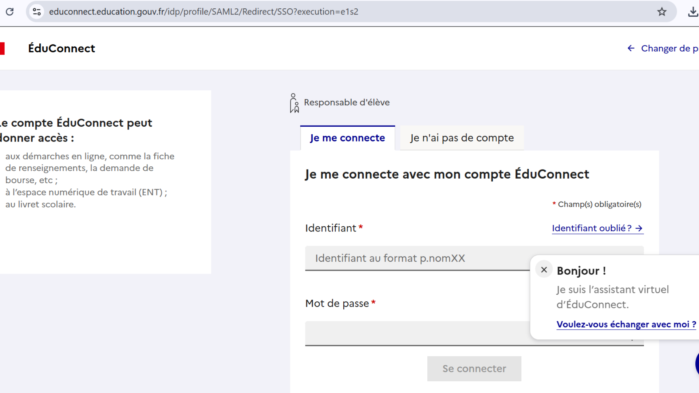The height and width of the screenshot is (393, 699).
Task: Click the address bar URL
Action: [x=204, y=12]
